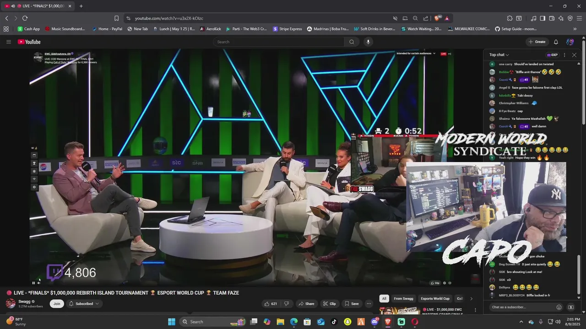The height and width of the screenshot is (329, 586).
Task: Open a new browser tab
Action: (81, 6)
